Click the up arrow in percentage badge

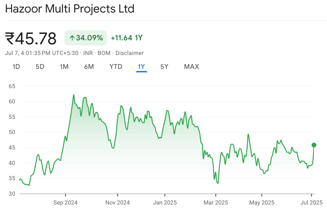72,38
